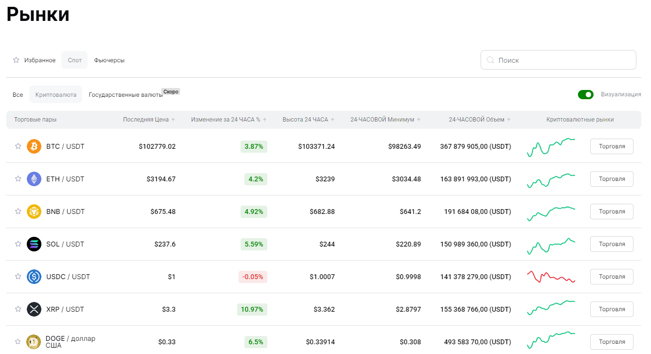The image size is (651, 354).
Task: Turn off the Визуализация toggle
Action: [585, 94]
